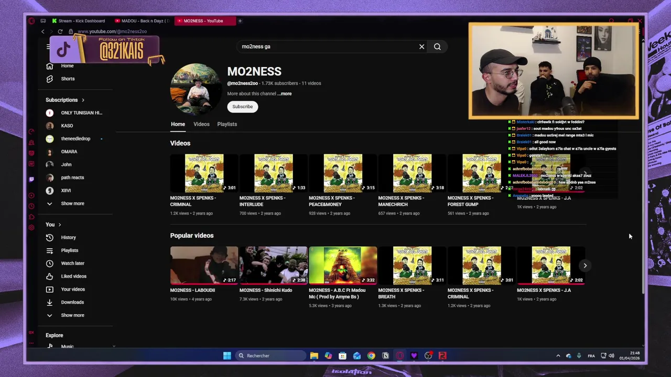Show hidden system tray icons
Viewport: 671px width, 377px height.
(x=558, y=356)
